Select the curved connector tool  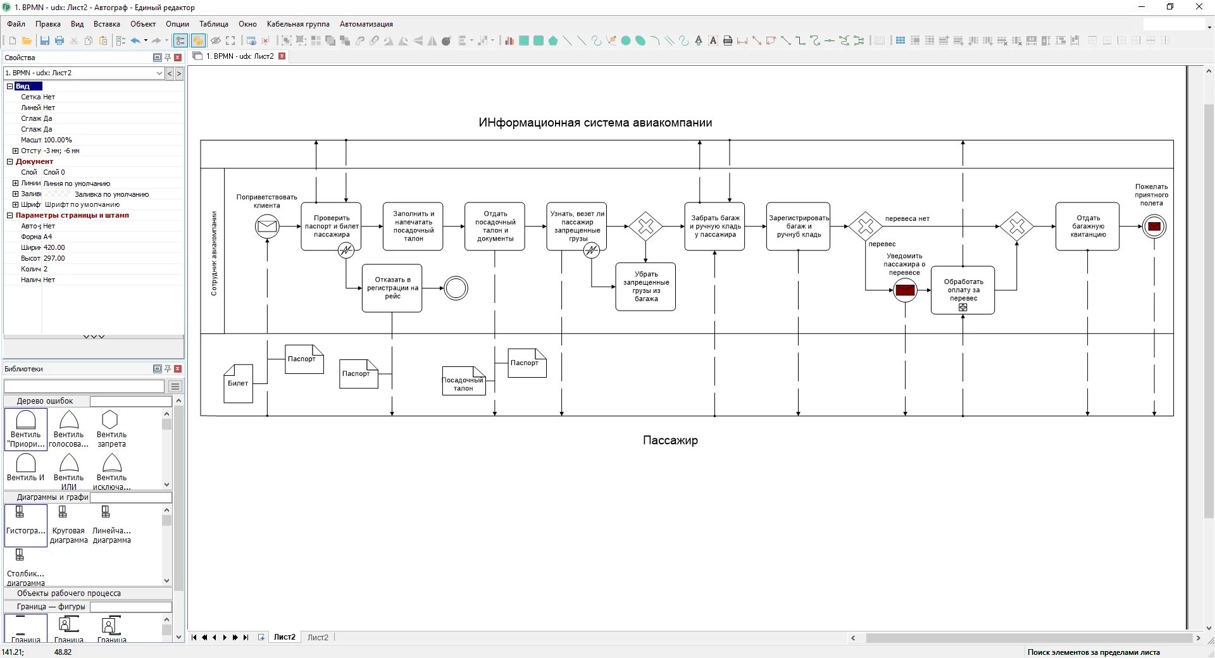point(815,40)
